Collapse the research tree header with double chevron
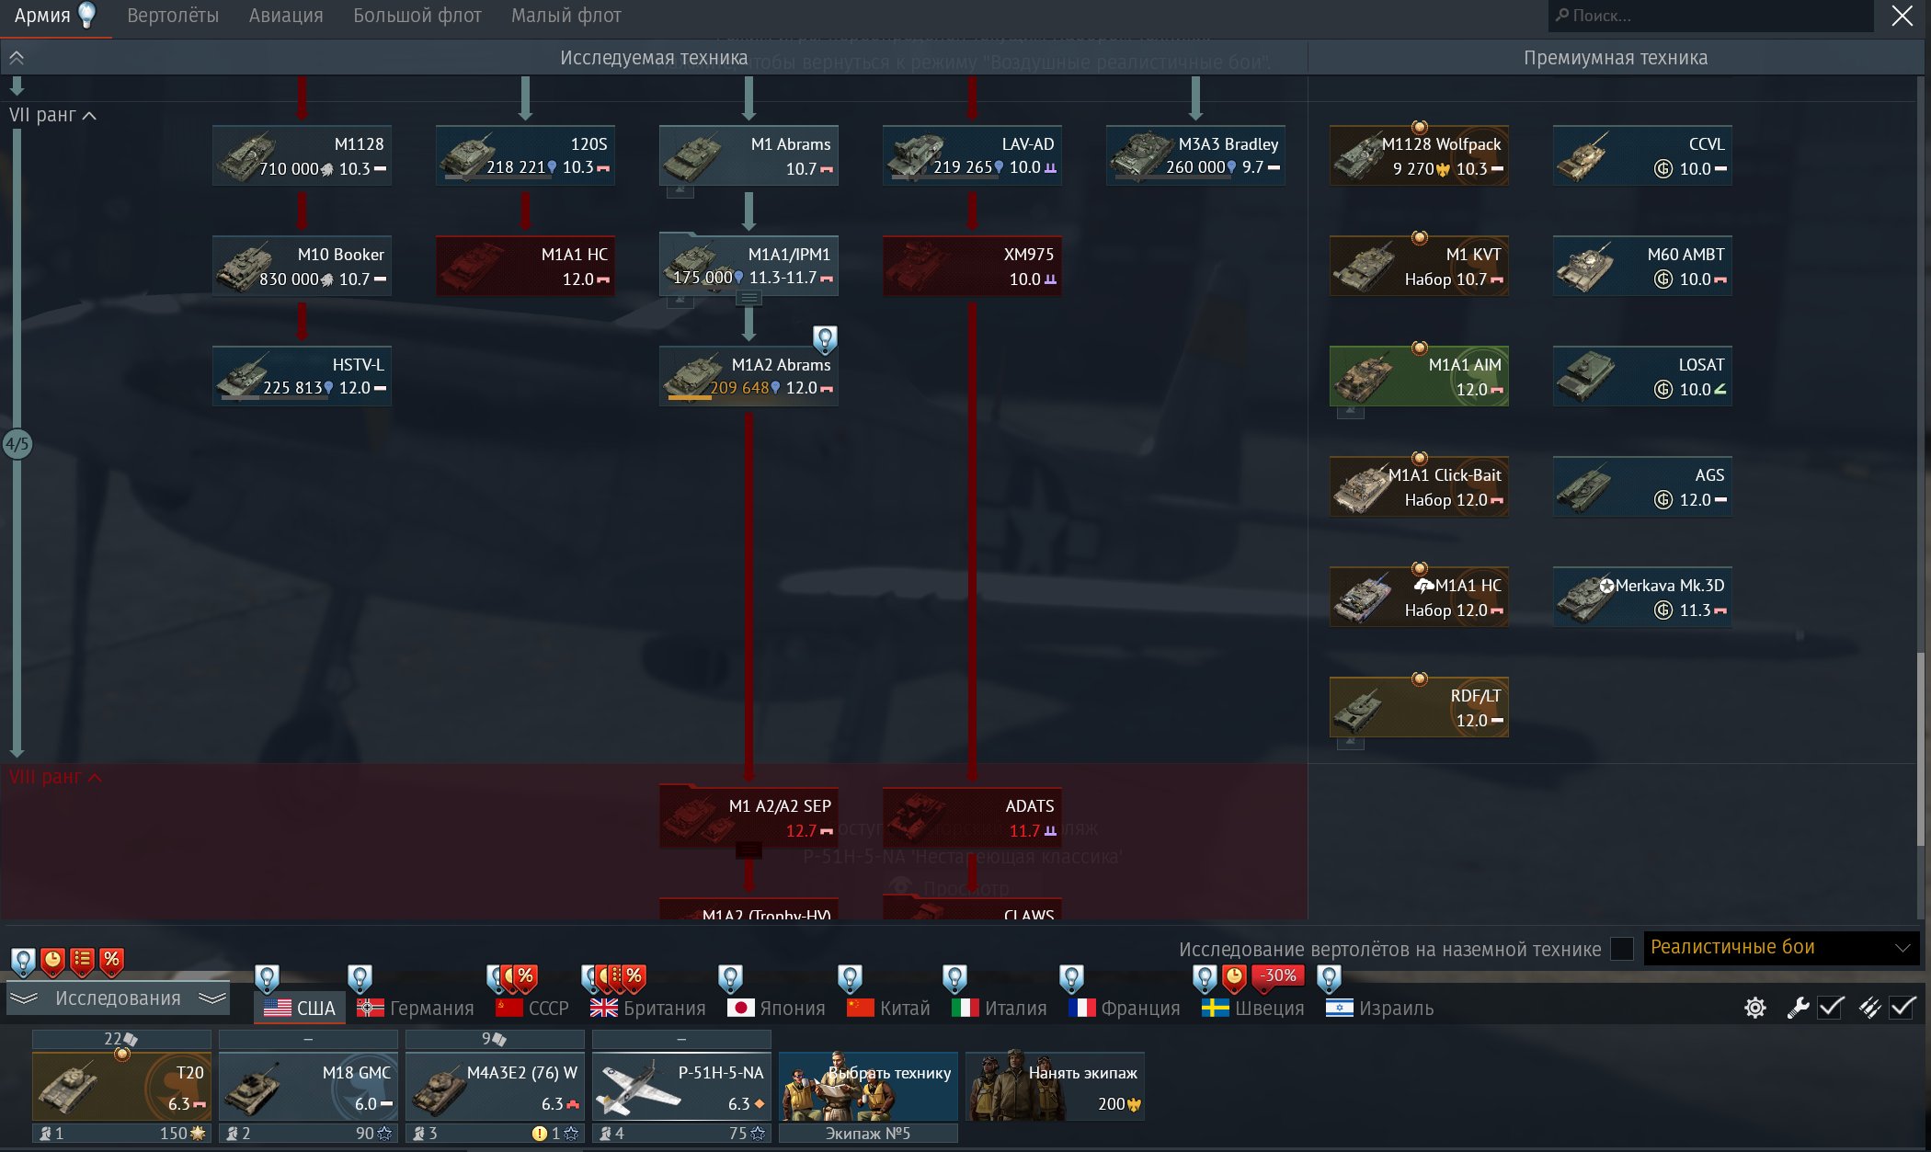 pos(17,57)
